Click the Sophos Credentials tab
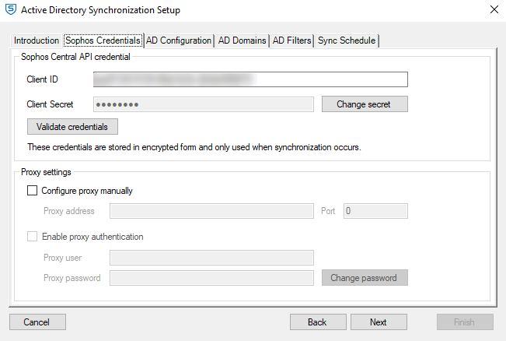506x341 pixels. click(x=103, y=40)
